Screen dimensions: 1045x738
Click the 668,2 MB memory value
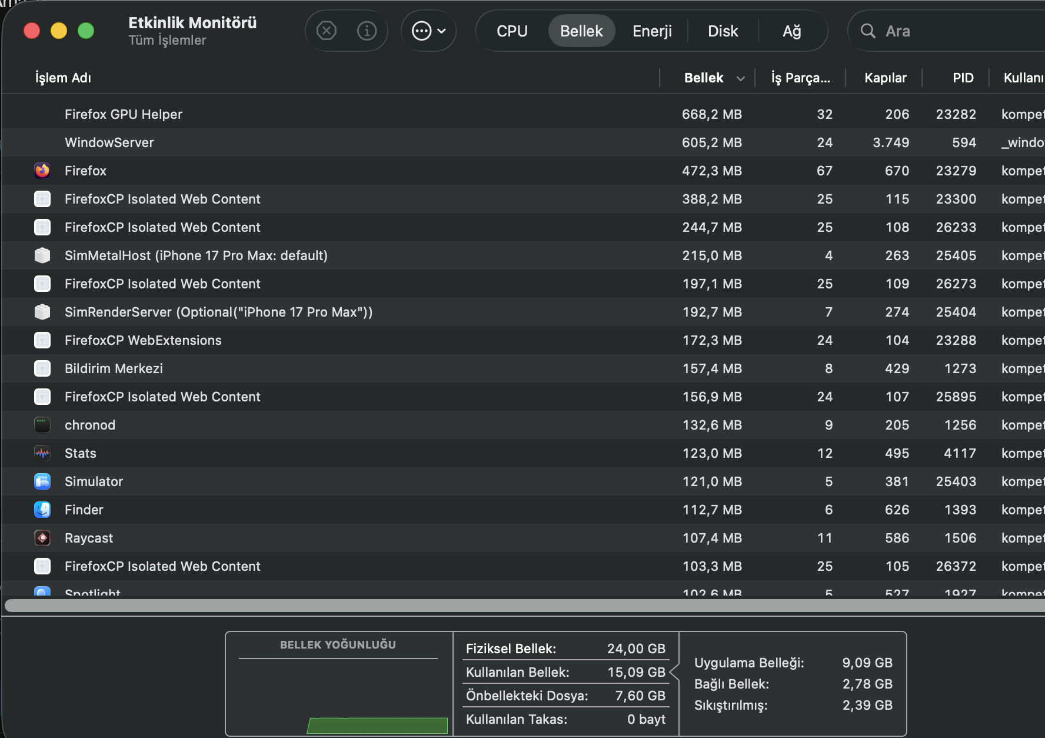pos(712,114)
